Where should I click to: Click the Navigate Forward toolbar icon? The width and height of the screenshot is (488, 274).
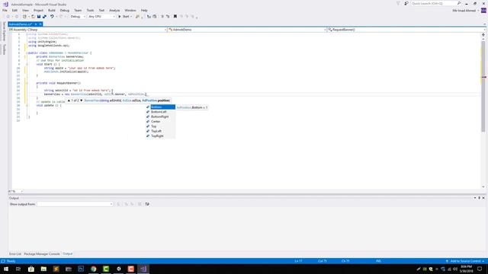coord(17,17)
